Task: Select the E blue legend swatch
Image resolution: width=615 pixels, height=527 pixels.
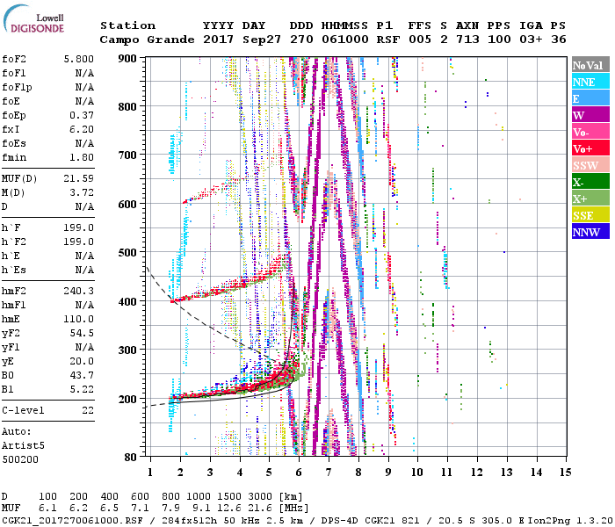Action: 590,98
